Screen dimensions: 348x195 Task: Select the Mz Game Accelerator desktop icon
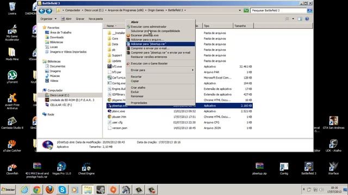click(x=12, y=32)
